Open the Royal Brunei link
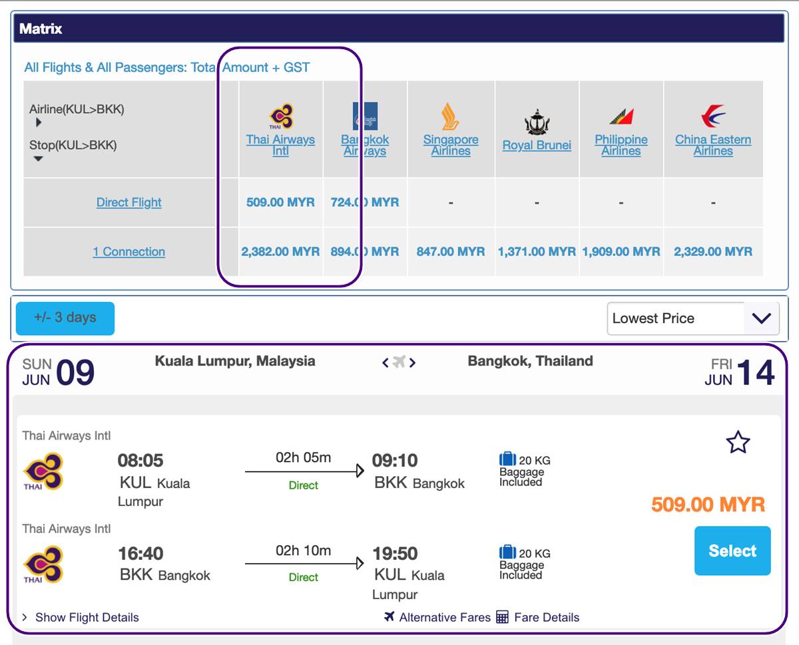 click(537, 145)
